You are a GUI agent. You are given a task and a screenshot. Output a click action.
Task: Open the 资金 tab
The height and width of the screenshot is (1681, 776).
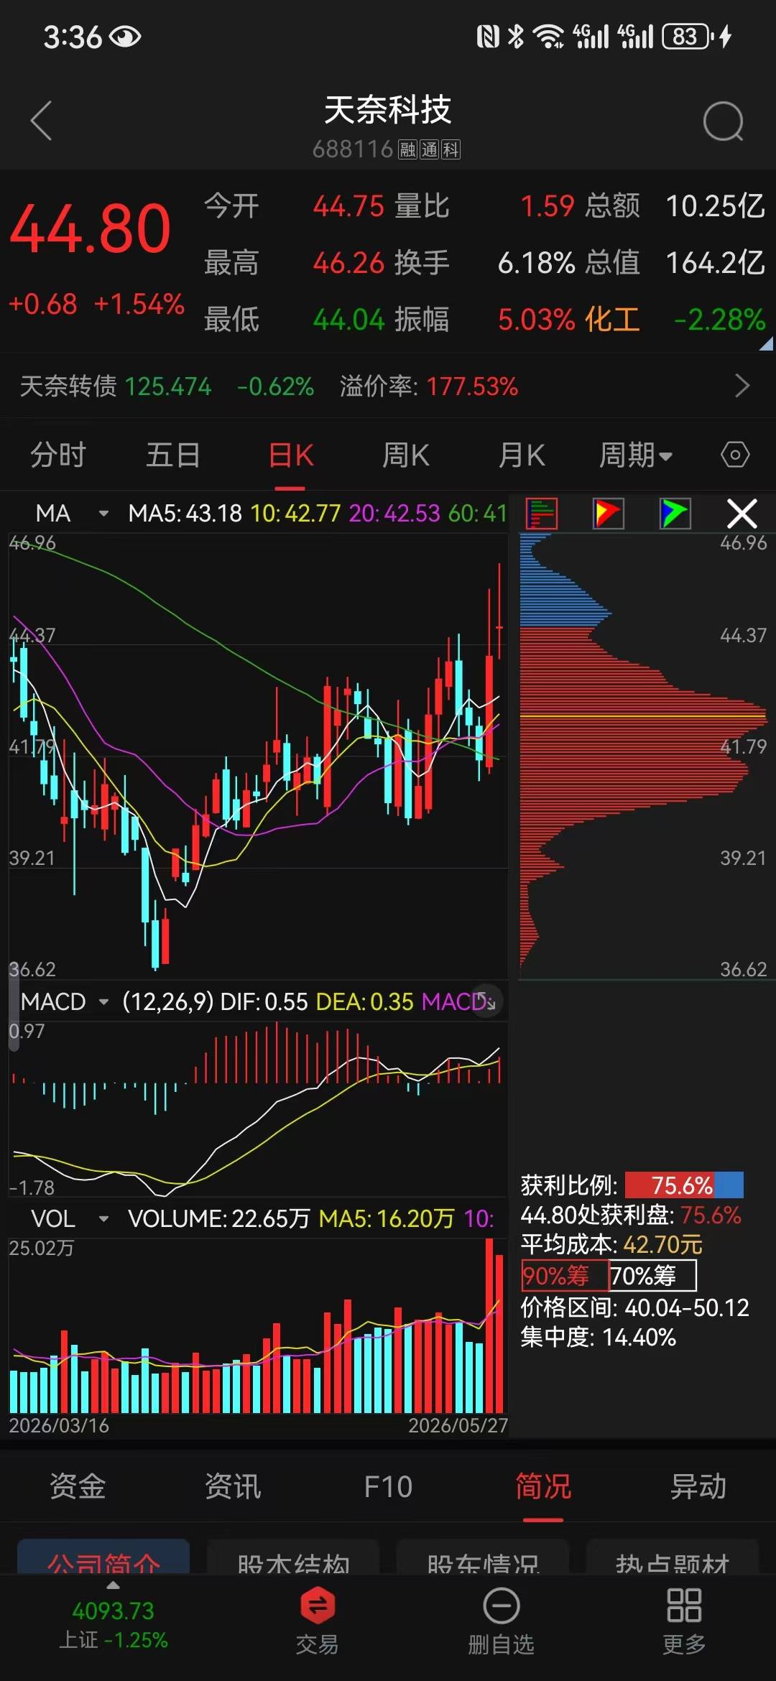pyautogui.click(x=78, y=1486)
